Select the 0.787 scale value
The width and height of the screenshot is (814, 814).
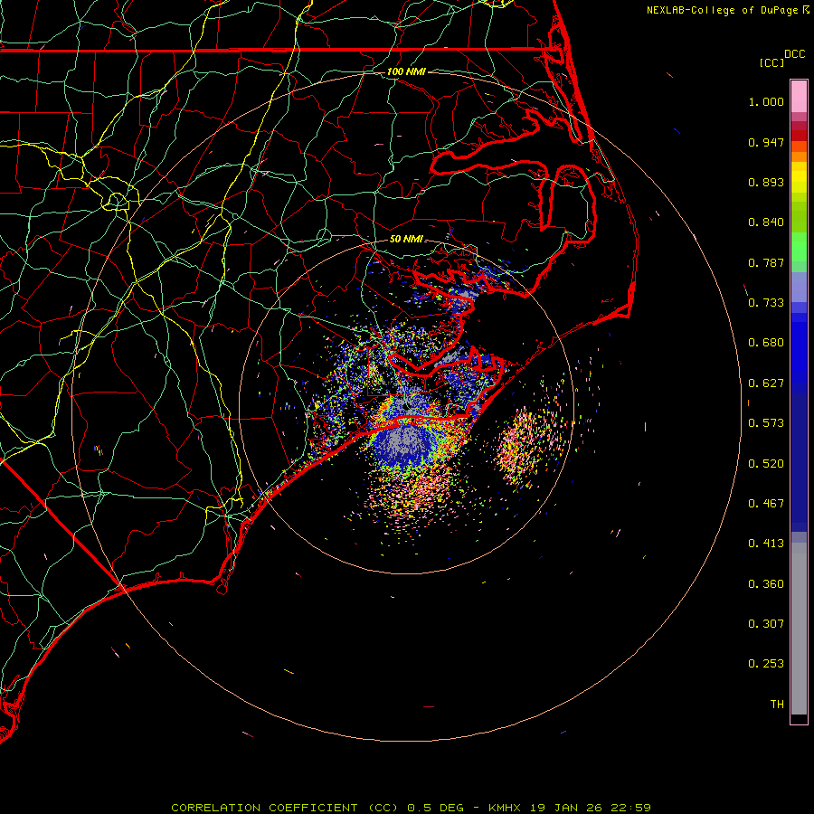(766, 262)
